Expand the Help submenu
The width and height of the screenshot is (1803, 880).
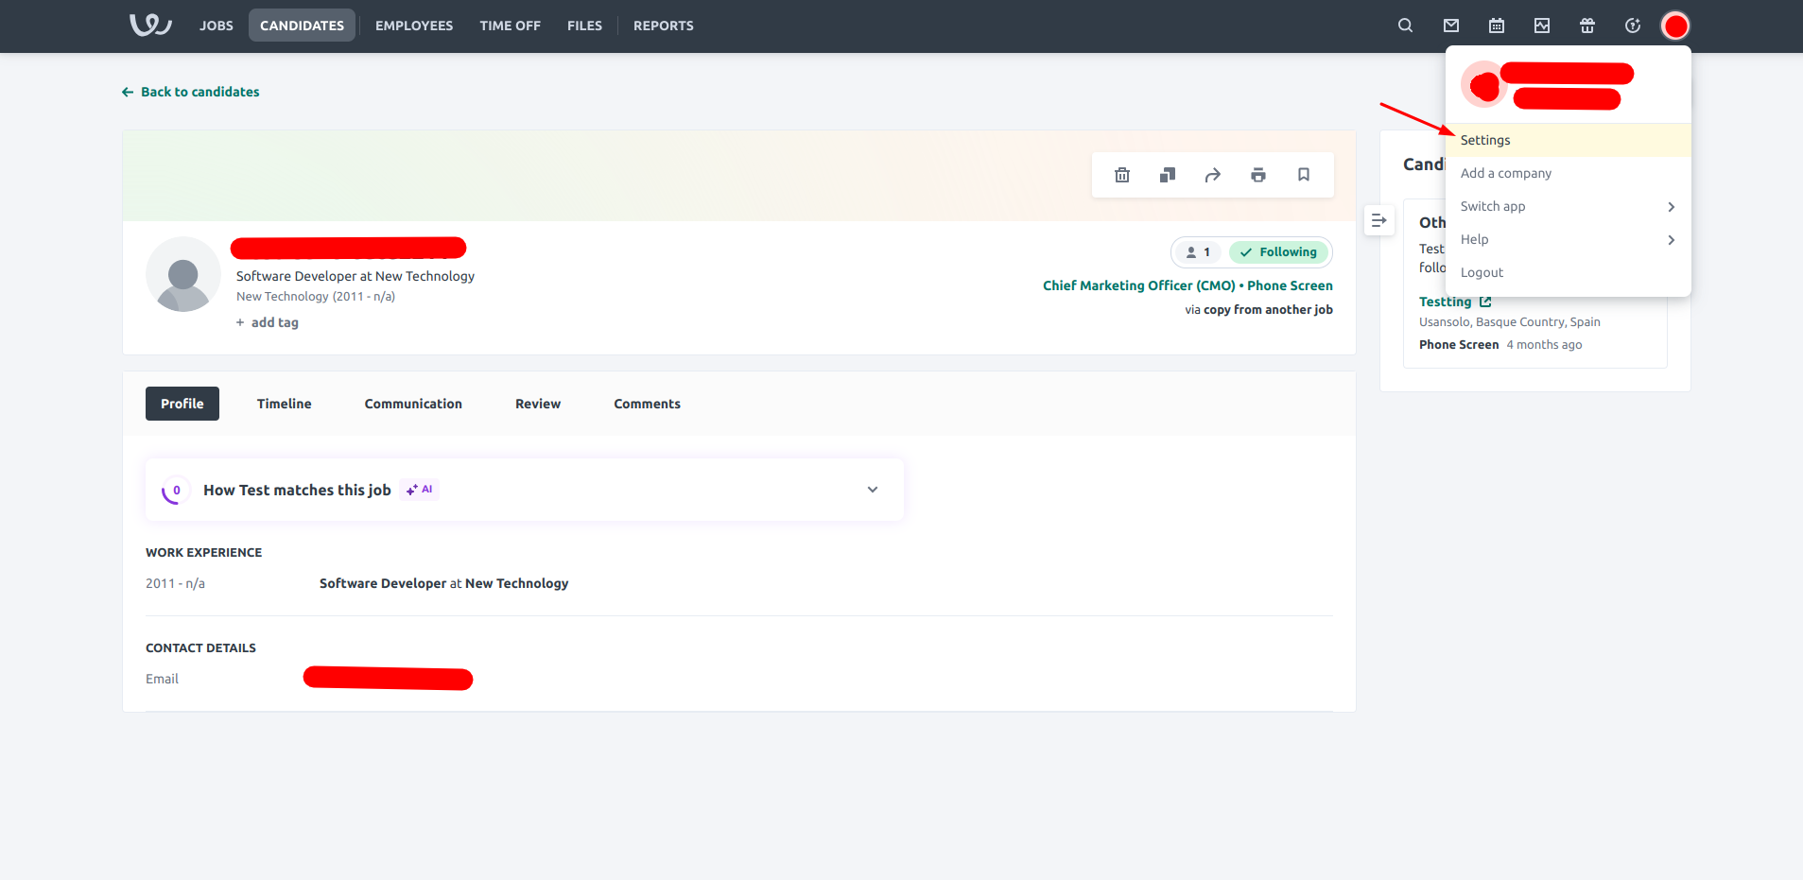pyautogui.click(x=1568, y=239)
